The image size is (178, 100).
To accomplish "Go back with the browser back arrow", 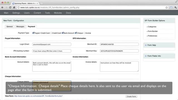I will click(3, 7).
